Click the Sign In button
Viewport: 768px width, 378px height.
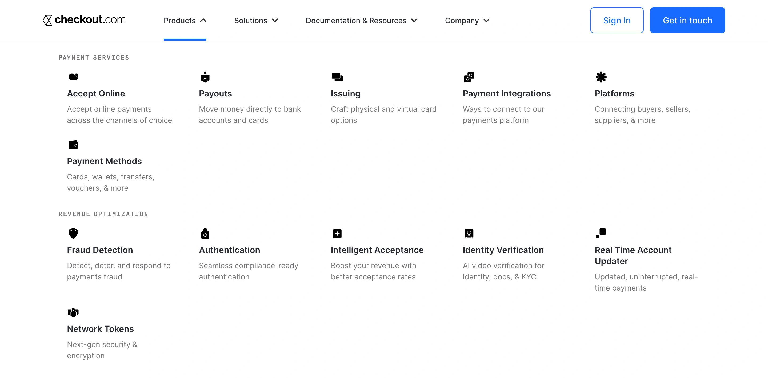coord(617,20)
